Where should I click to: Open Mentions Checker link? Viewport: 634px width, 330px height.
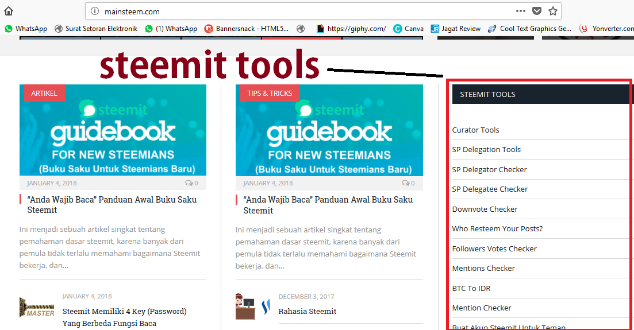(x=483, y=268)
